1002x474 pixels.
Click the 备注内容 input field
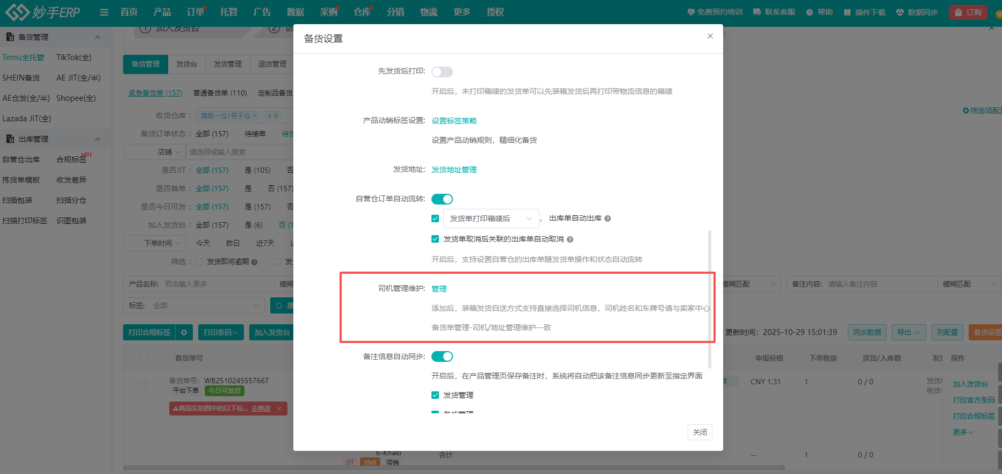(x=881, y=284)
